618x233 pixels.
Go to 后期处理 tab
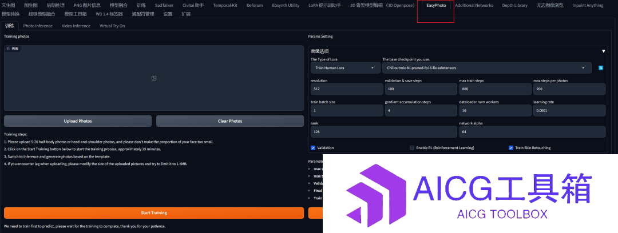click(x=56, y=6)
